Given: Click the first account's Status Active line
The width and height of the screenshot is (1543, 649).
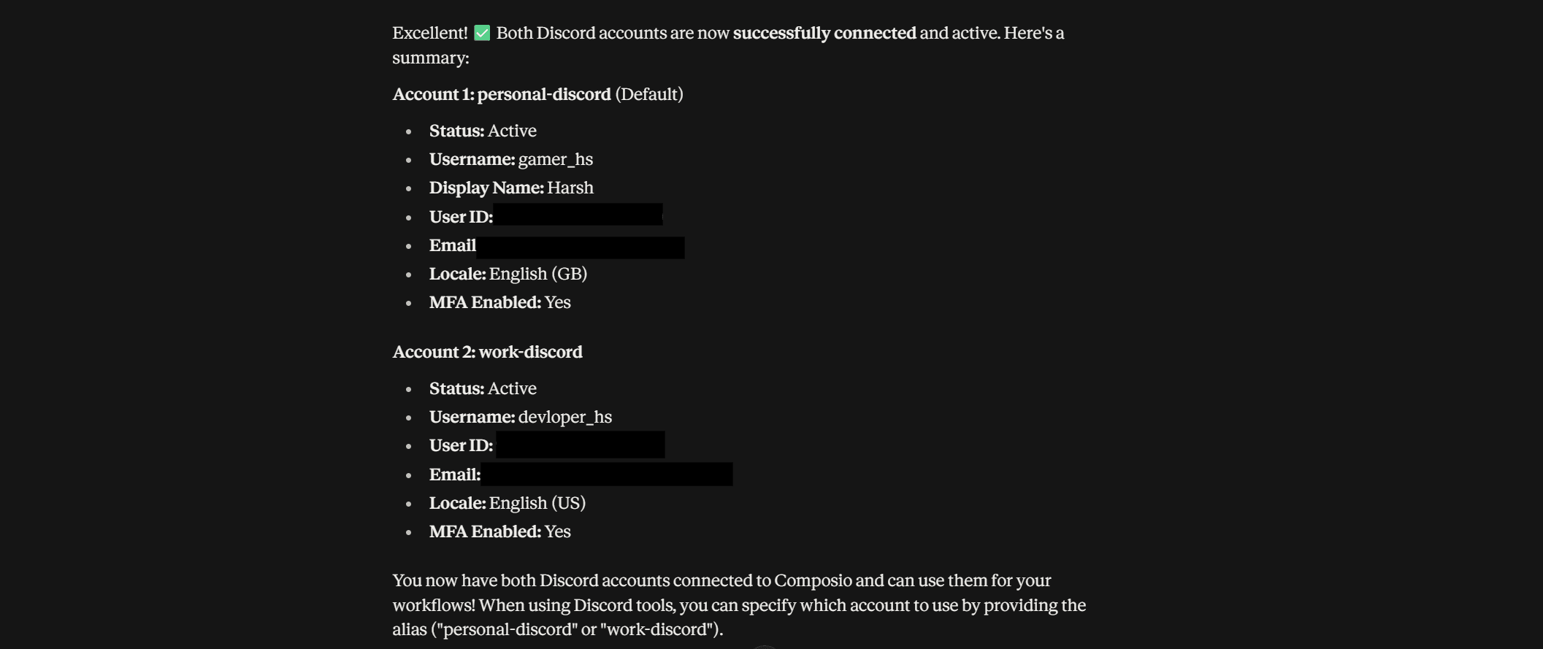Looking at the screenshot, I should tap(483, 131).
